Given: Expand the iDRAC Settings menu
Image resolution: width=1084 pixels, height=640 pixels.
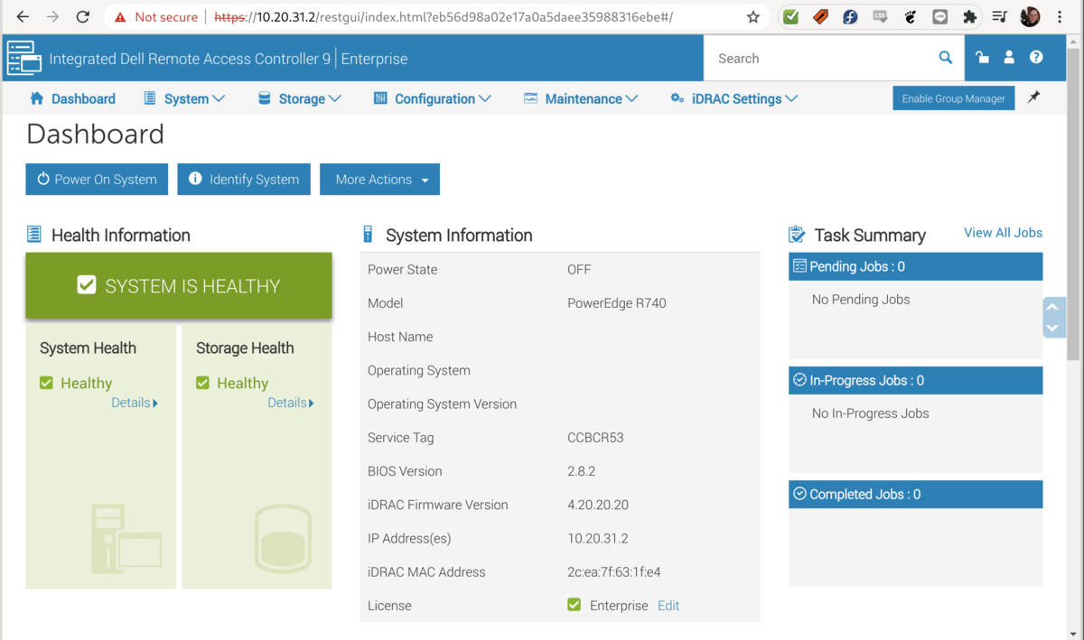Looking at the screenshot, I should tap(734, 98).
